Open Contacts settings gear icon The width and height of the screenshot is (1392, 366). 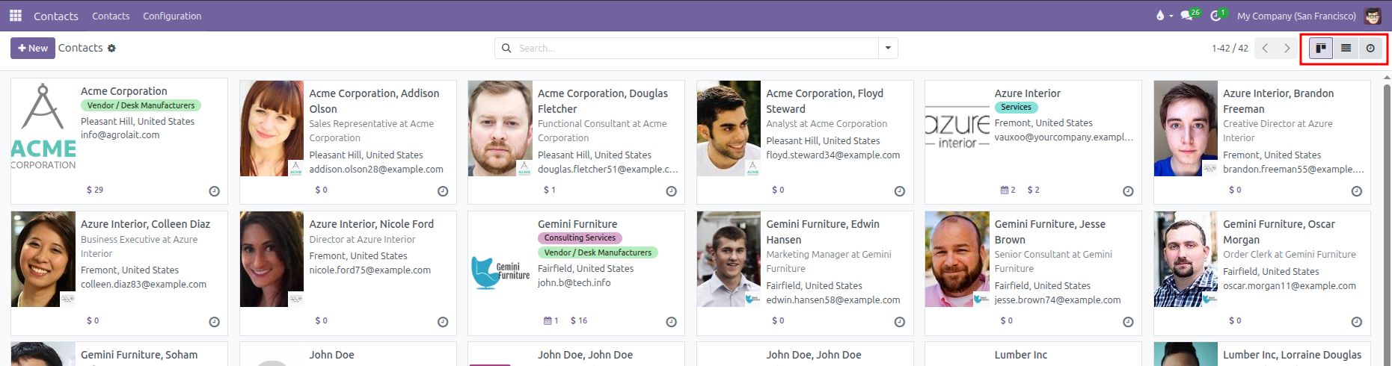click(x=111, y=48)
